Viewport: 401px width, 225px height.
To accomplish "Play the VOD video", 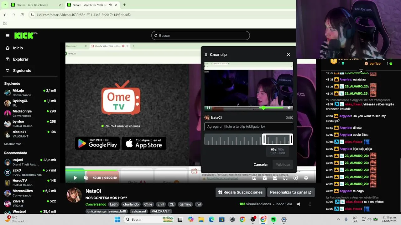I will 75,178.
